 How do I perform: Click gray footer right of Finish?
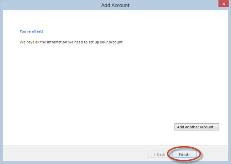tap(215, 154)
